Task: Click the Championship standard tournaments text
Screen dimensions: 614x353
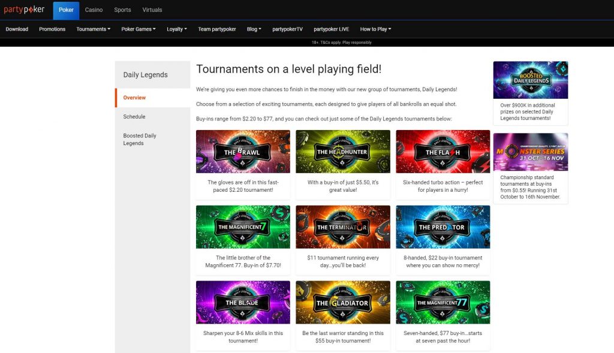Action: [530, 187]
